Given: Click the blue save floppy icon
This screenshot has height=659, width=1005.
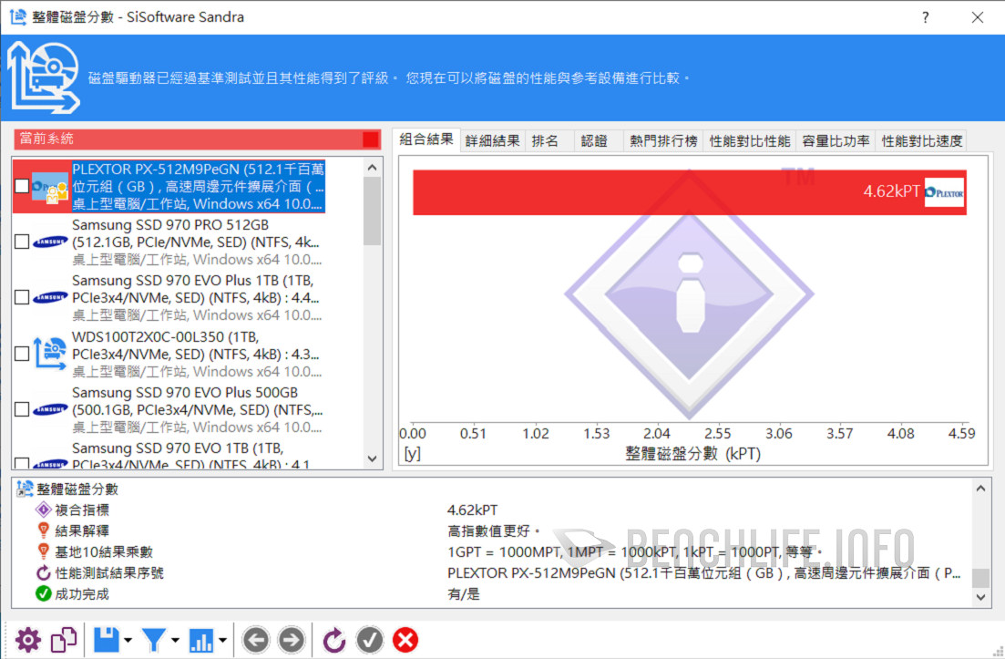Looking at the screenshot, I should [107, 640].
